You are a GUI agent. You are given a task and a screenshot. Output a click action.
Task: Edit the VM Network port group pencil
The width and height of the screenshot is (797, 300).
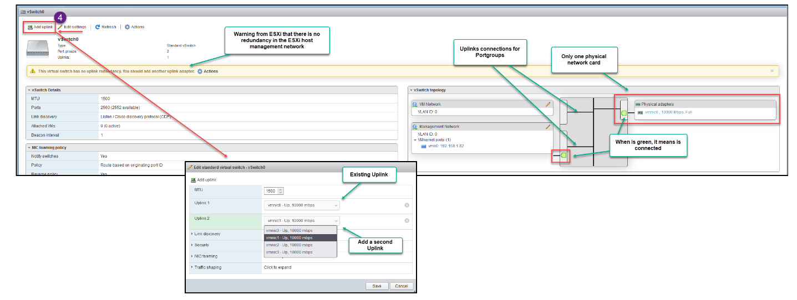click(548, 104)
